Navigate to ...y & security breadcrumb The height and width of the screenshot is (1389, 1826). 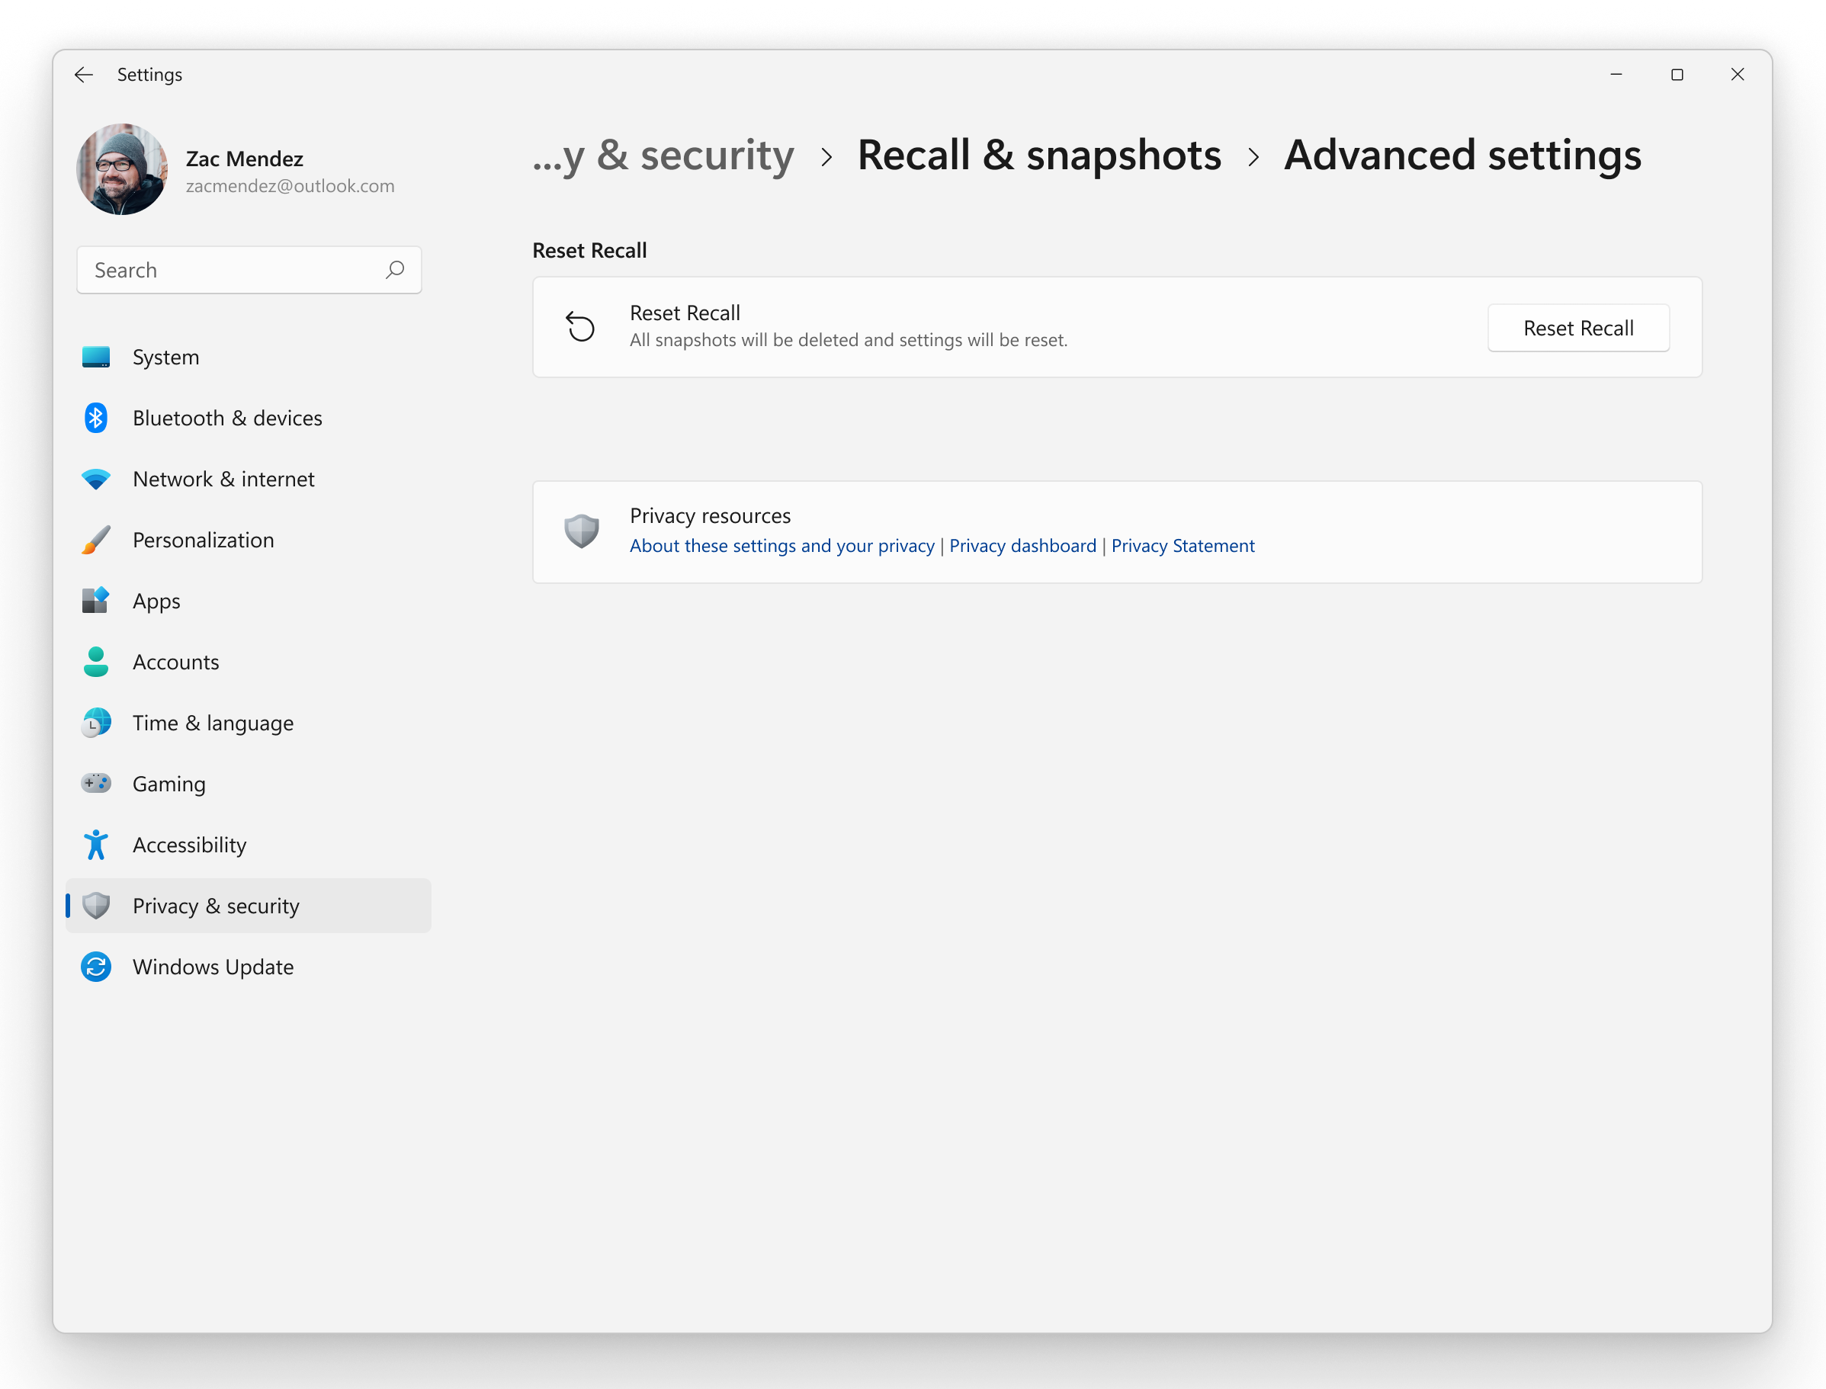(663, 156)
